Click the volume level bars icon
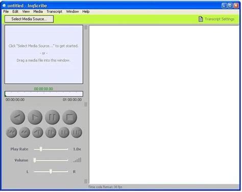Viewport: 242px width, 192px height. coord(77,160)
